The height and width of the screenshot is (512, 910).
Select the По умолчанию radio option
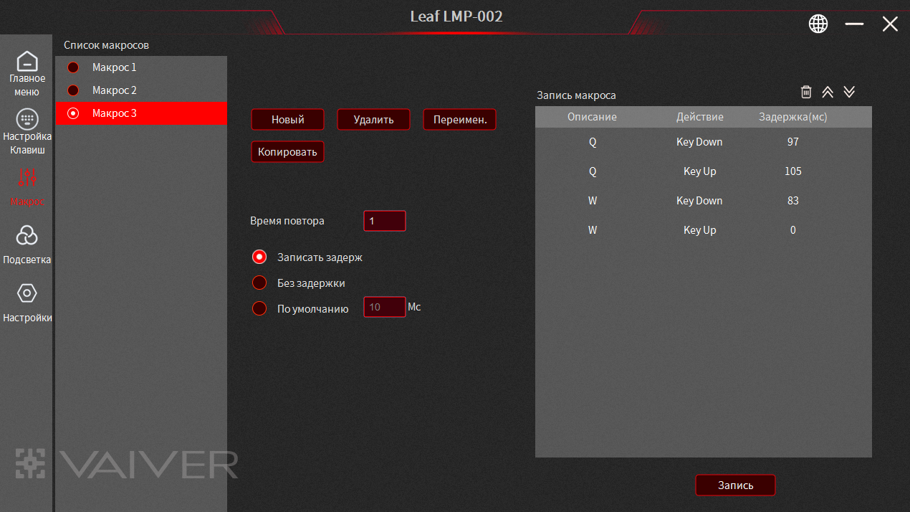click(x=259, y=308)
